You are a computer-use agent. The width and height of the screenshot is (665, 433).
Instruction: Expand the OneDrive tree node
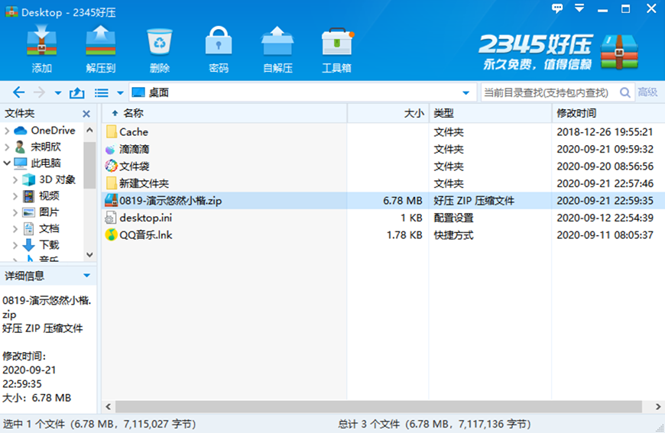tap(7, 131)
